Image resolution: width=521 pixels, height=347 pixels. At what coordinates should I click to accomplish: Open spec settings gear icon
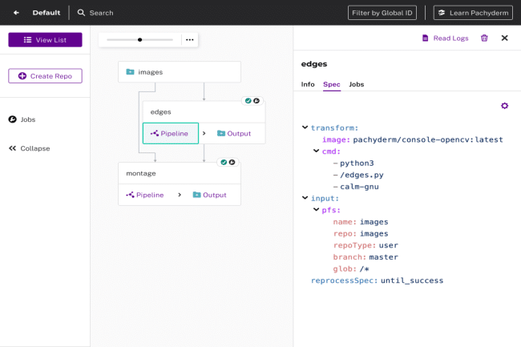click(505, 106)
